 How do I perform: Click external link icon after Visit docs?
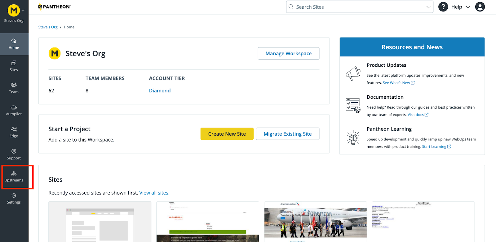[x=427, y=115]
